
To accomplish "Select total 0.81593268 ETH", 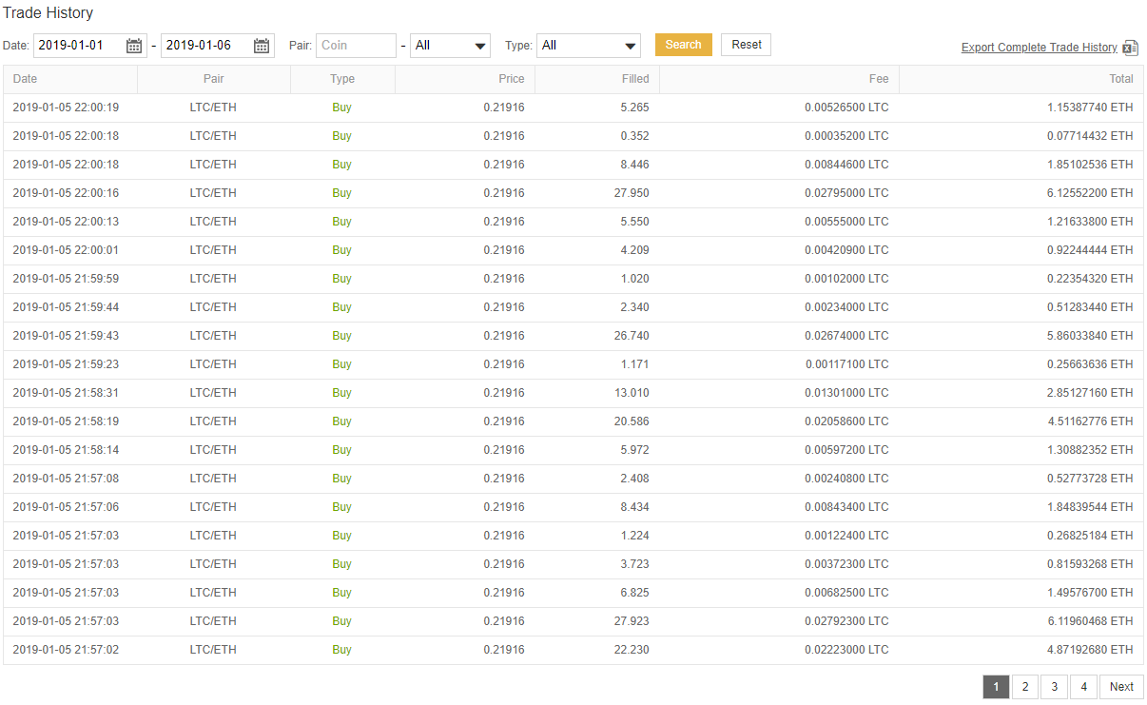I will coord(1090,564).
